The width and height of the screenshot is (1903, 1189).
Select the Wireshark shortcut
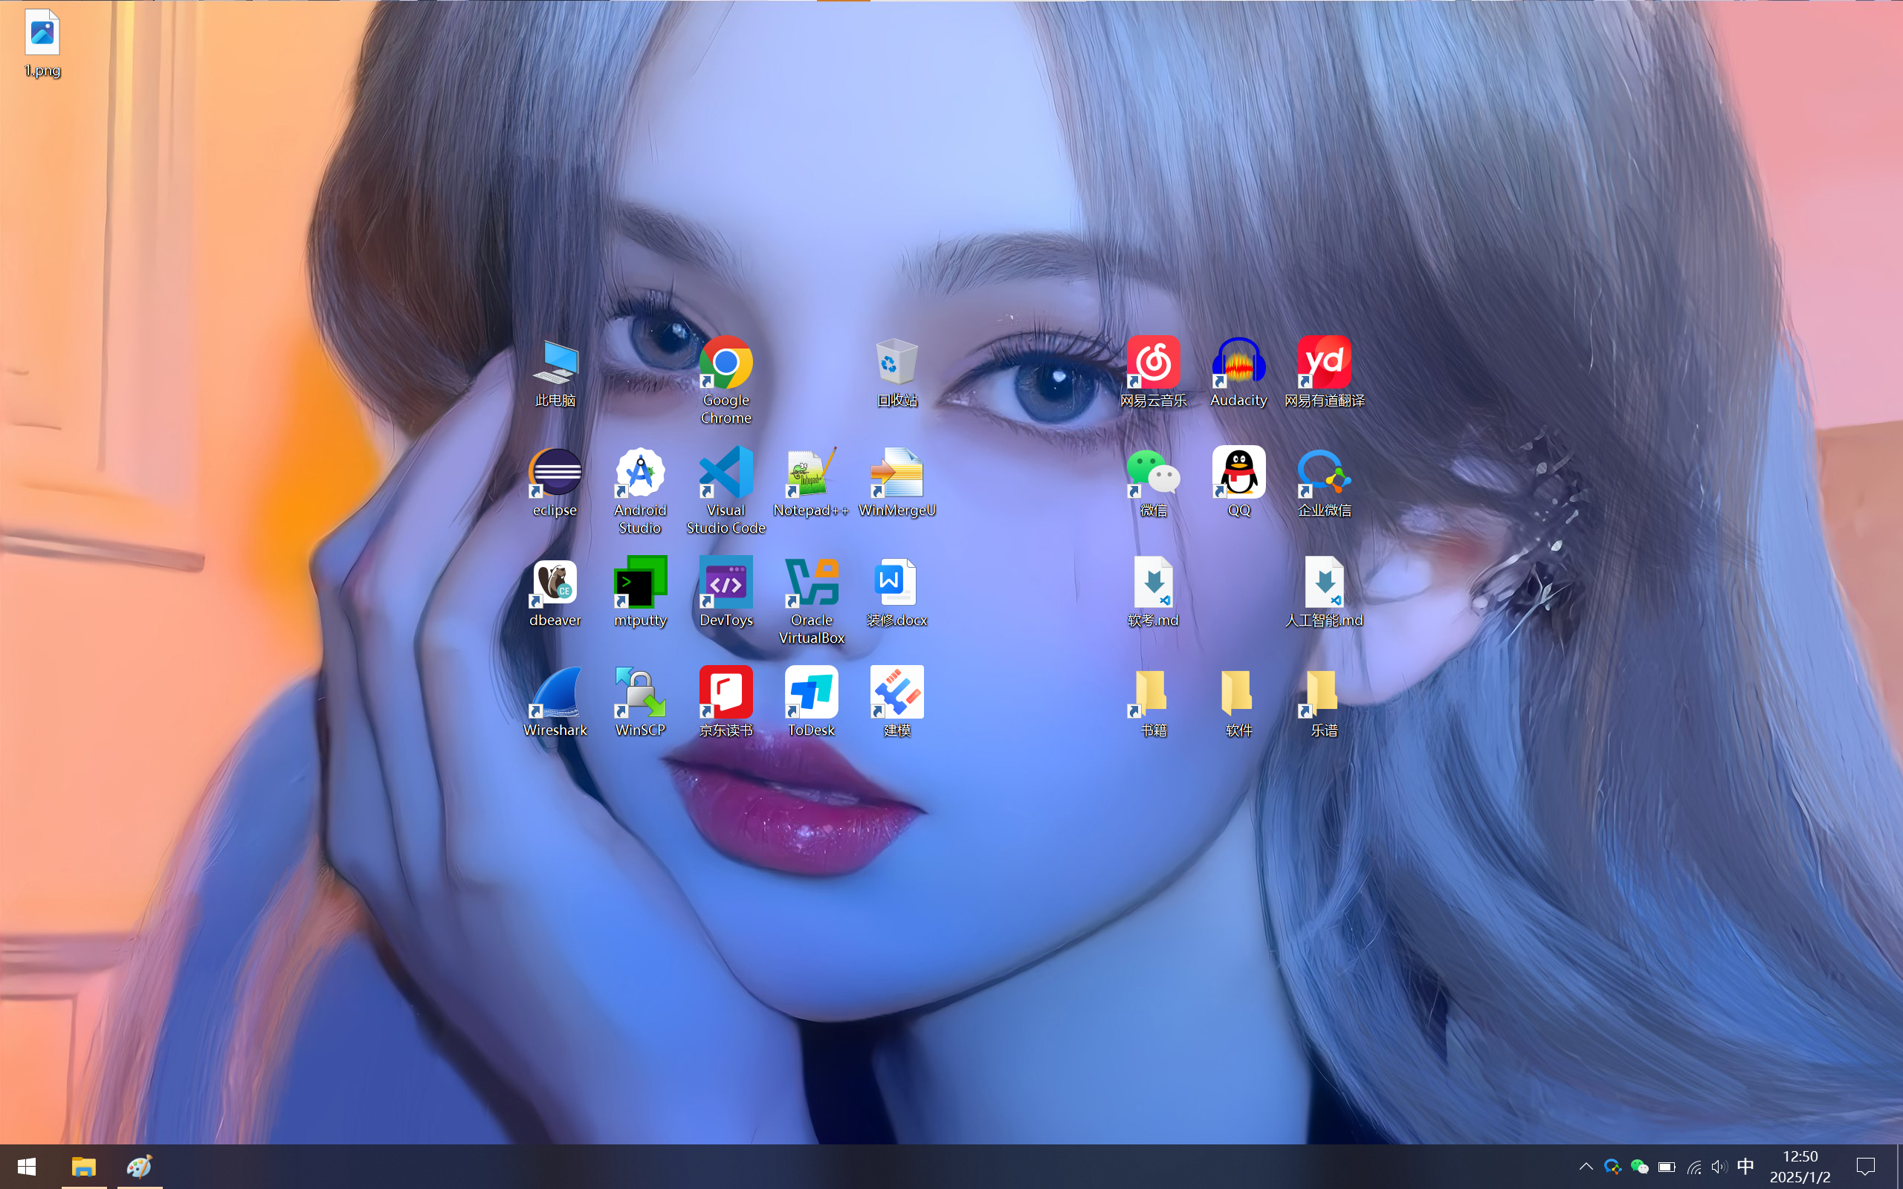click(x=555, y=703)
